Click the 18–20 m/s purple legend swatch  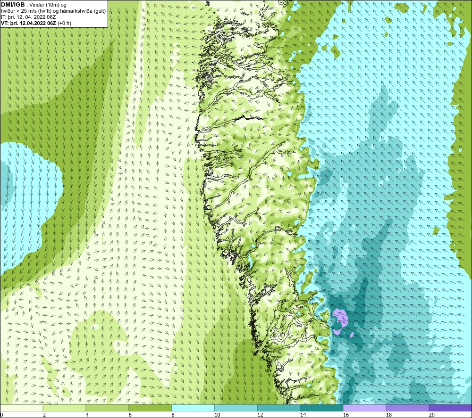(x=407, y=408)
